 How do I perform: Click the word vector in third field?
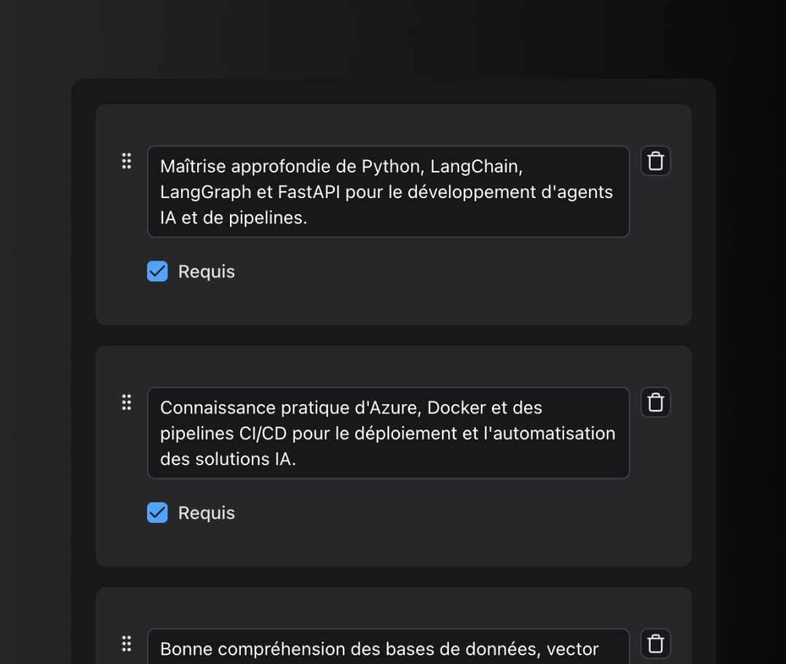click(x=573, y=649)
